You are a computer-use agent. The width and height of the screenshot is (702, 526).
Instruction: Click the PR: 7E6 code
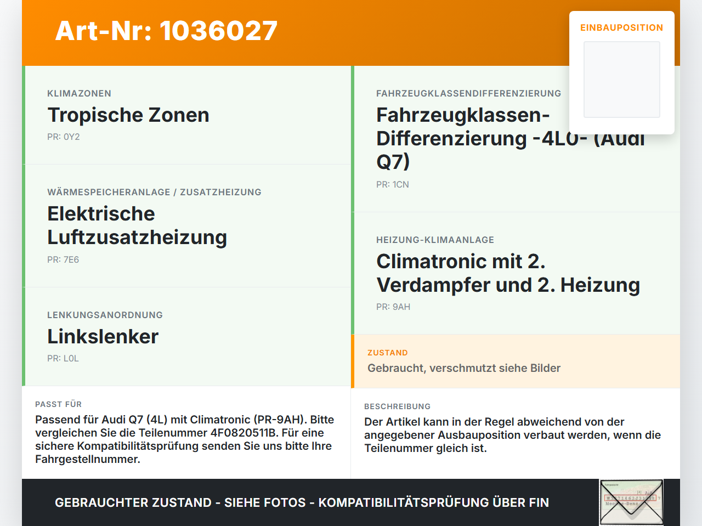tap(63, 259)
